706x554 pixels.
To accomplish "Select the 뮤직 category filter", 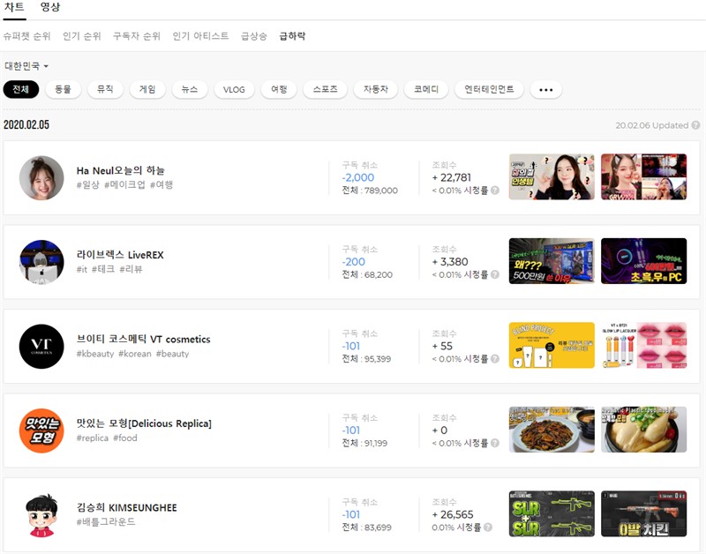I will tap(105, 90).
